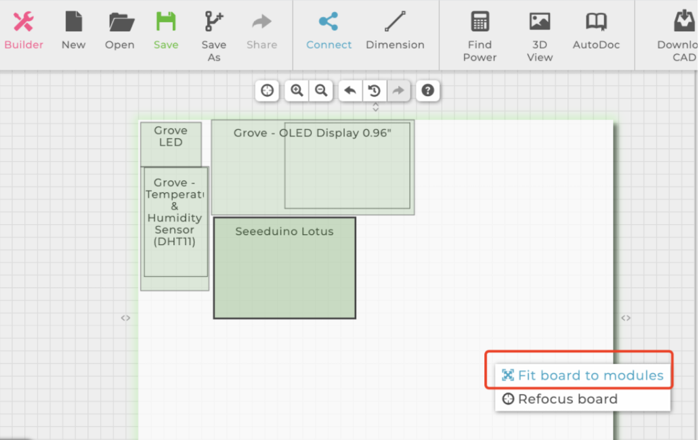This screenshot has width=699, height=440.
Task: Undo the last action
Action: pyautogui.click(x=350, y=91)
